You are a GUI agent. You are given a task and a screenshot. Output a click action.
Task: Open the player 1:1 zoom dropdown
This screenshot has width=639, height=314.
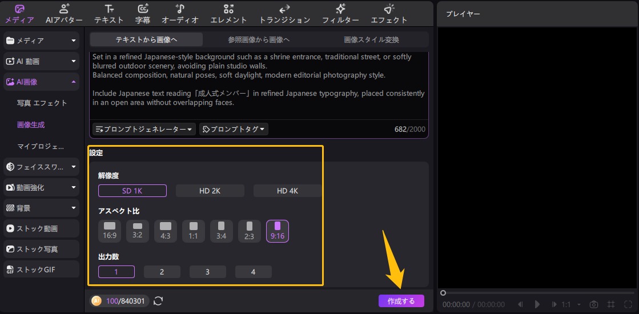572,304
